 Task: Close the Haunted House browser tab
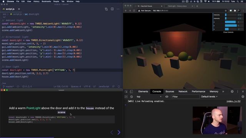point(161,6)
